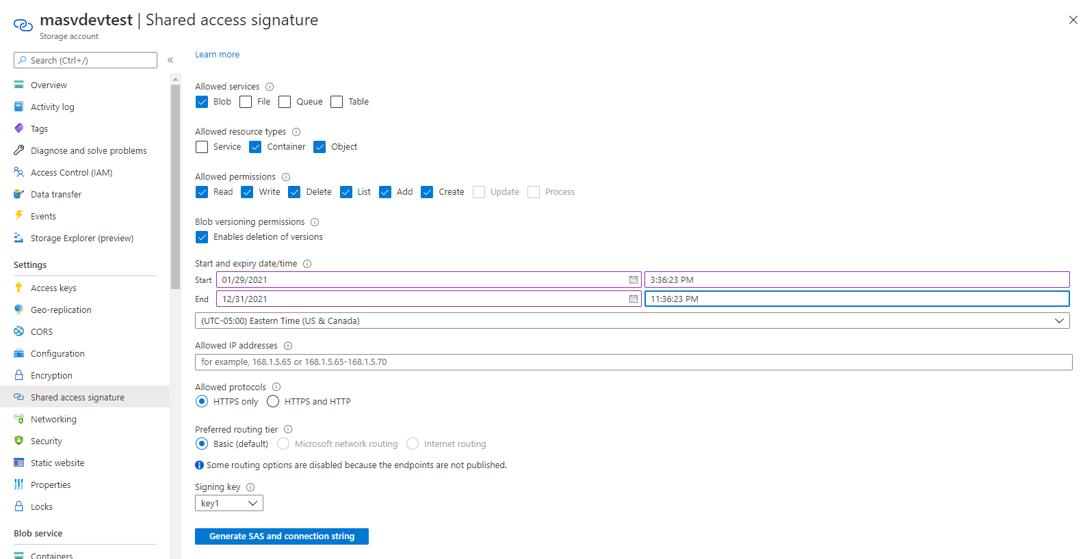Click the Events lightning icon
Viewport: 1083px width, 559px height.
tap(19, 216)
